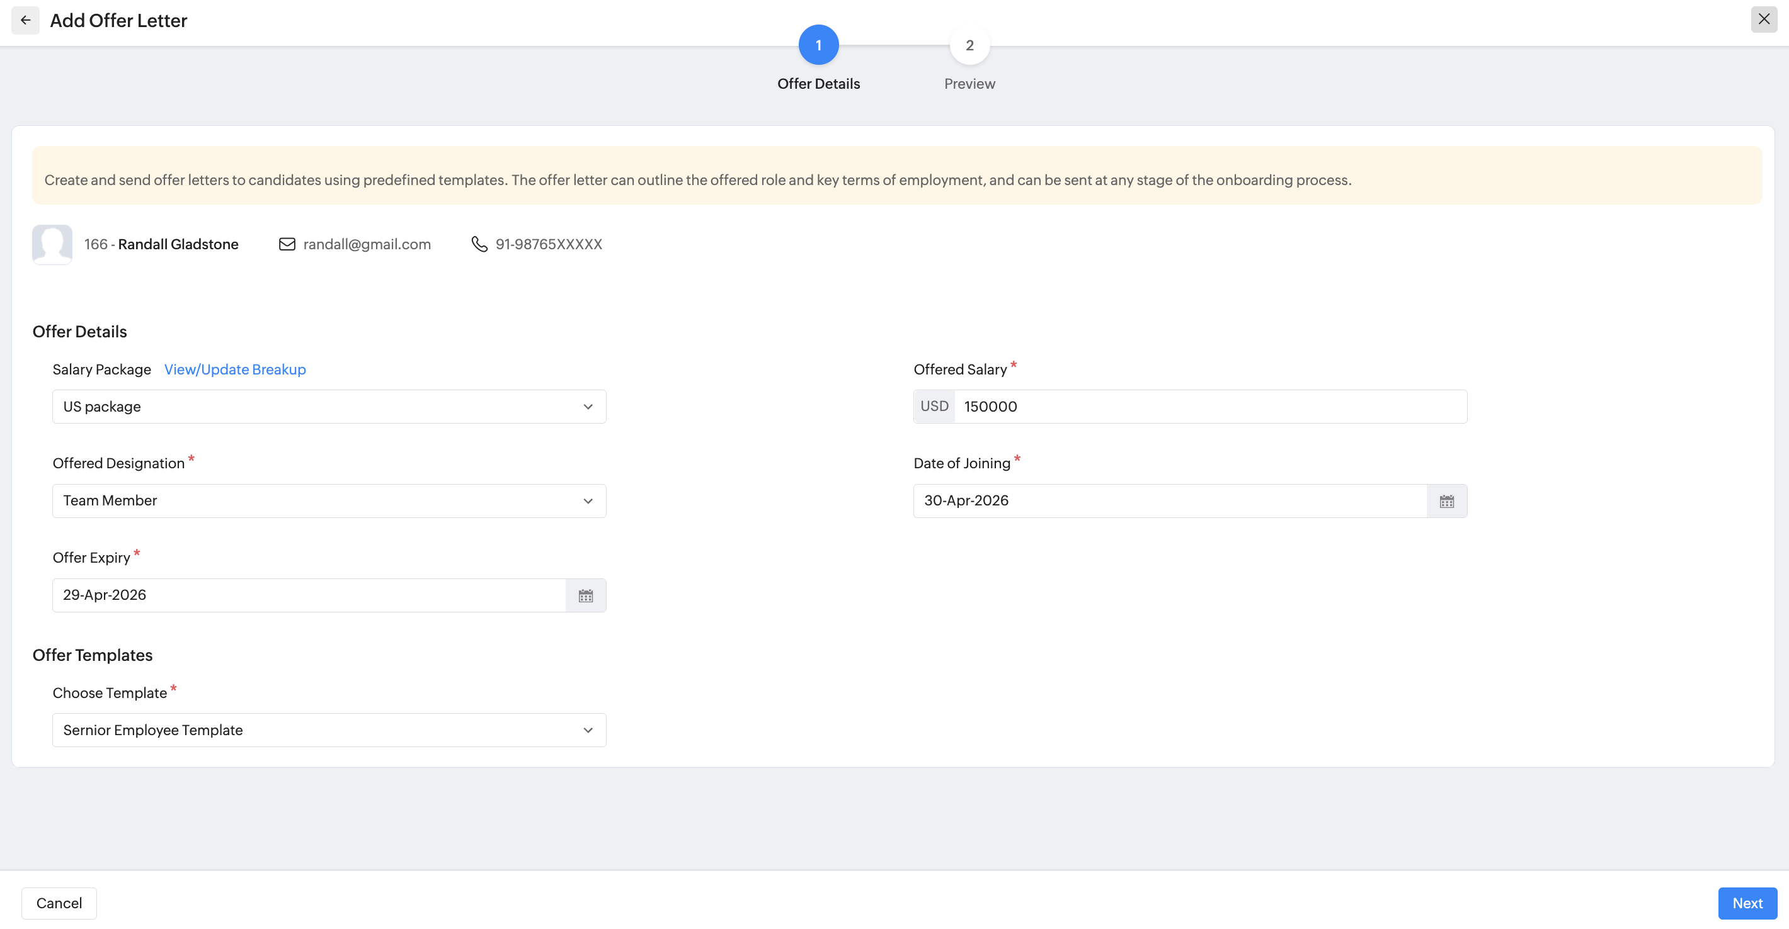Image resolution: width=1789 pixels, height=929 pixels.
Task: Click the phone icon beside the number
Action: [479, 244]
